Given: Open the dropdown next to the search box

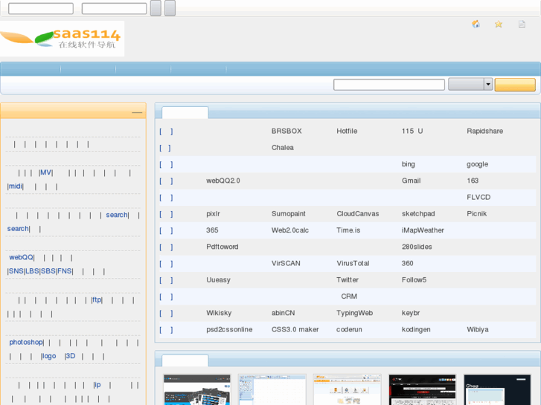Looking at the screenshot, I should [x=488, y=85].
